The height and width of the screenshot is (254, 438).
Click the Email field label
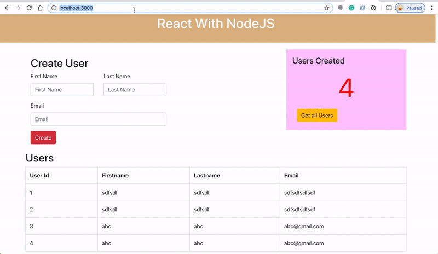pyautogui.click(x=37, y=106)
